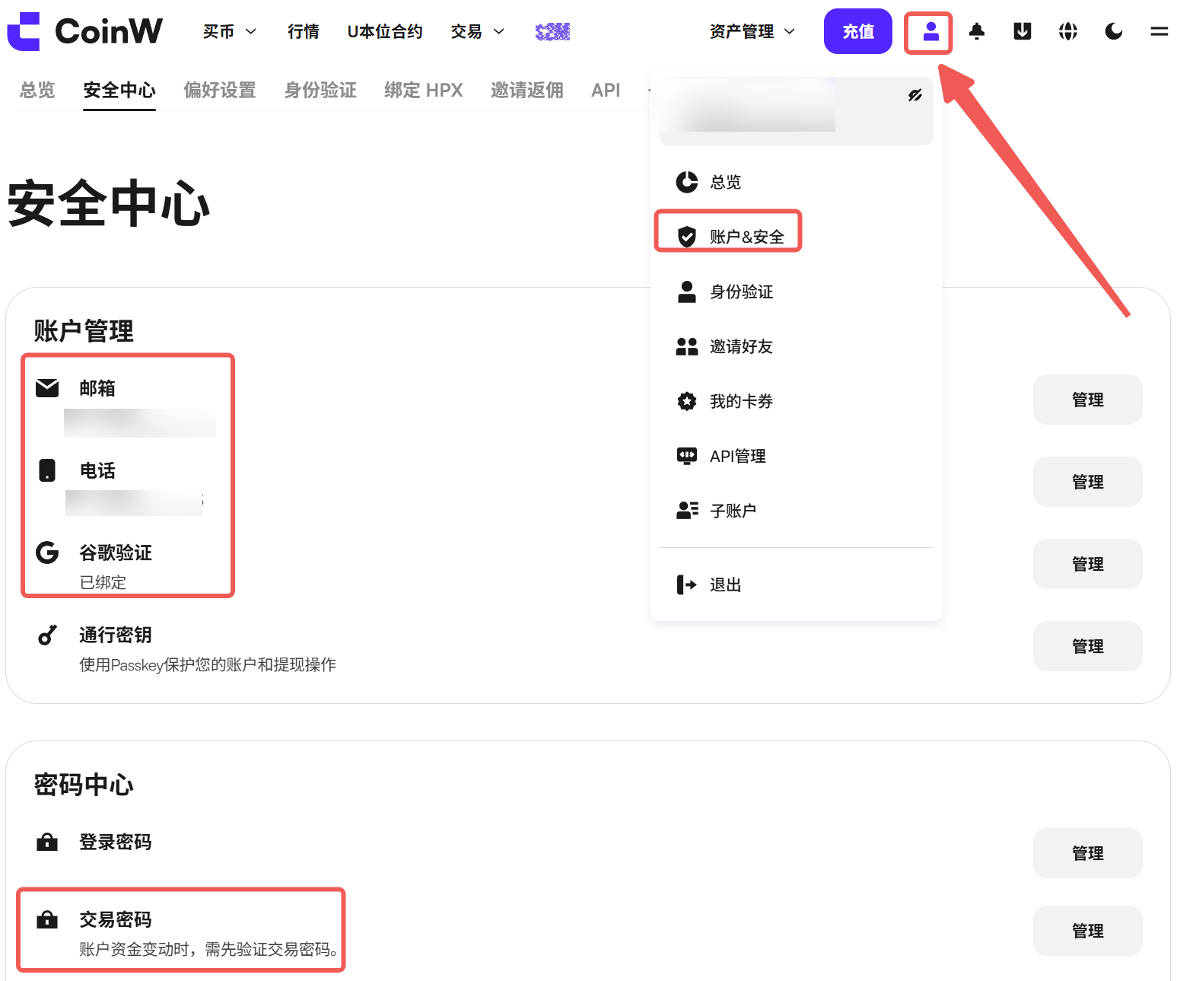Switch to the 偏好设置 tab
1180x981 pixels.
pyautogui.click(x=219, y=90)
